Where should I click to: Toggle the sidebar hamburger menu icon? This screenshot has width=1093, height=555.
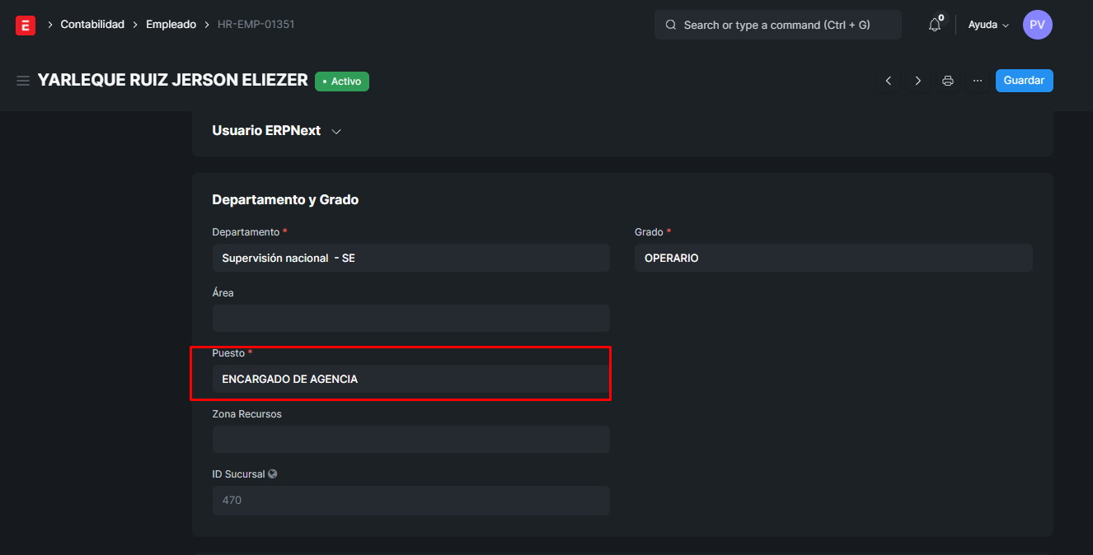[23, 81]
